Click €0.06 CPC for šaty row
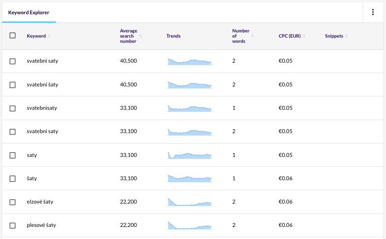386x239 pixels. pos(285,178)
